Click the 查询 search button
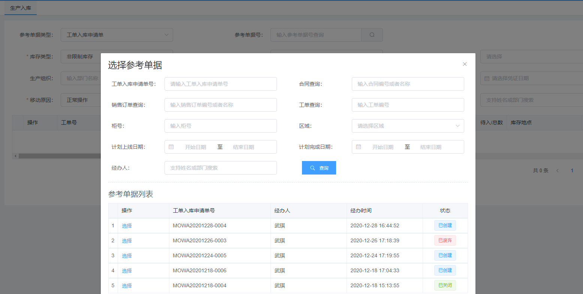Screen dimensions: 583x294 click(319, 168)
